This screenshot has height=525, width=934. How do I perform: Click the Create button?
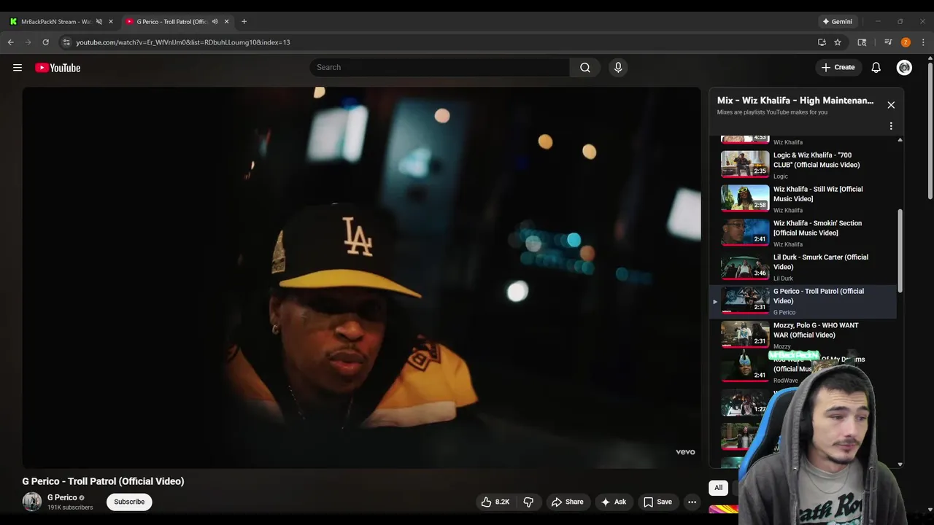(838, 67)
